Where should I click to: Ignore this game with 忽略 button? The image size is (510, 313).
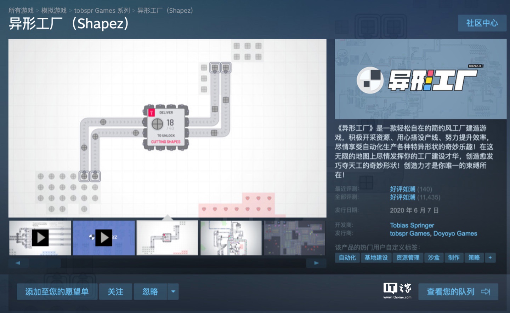click(x=150, y=292)
